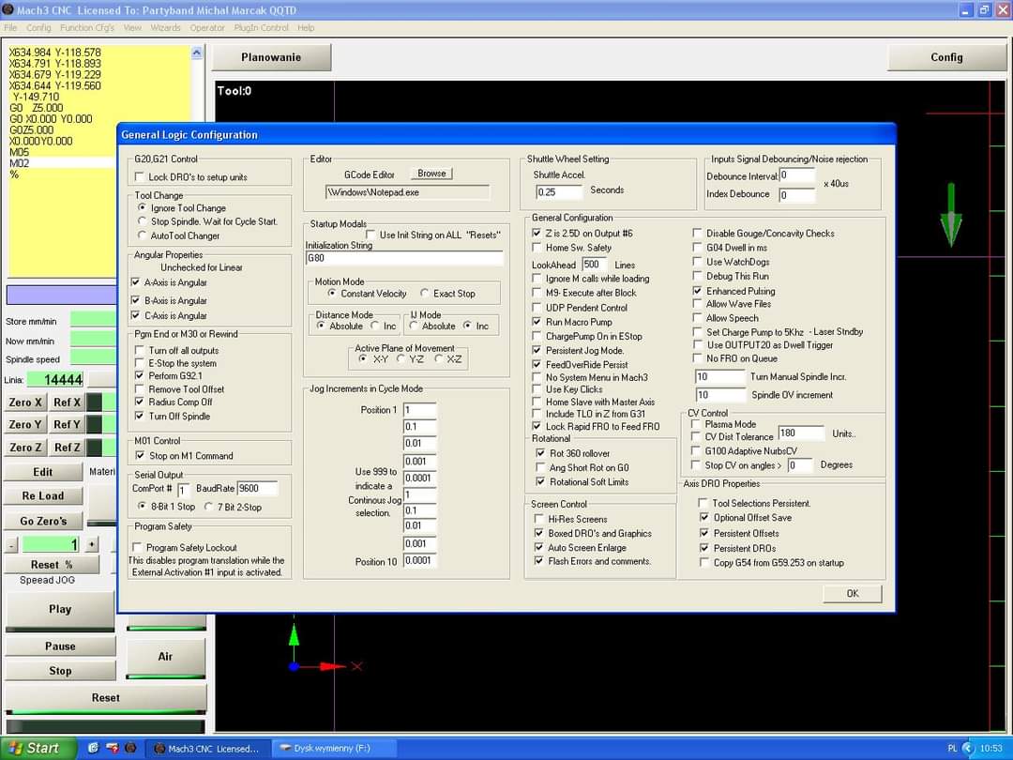Select Constant Velocity motion mode
Image resolution: width=1013 pixels, height=760 pixels.
click(x=332, y=294)
